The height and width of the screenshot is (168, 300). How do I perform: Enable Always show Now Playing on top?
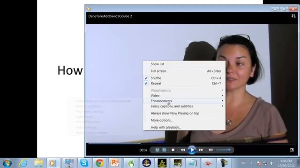[x=184, y=113]
